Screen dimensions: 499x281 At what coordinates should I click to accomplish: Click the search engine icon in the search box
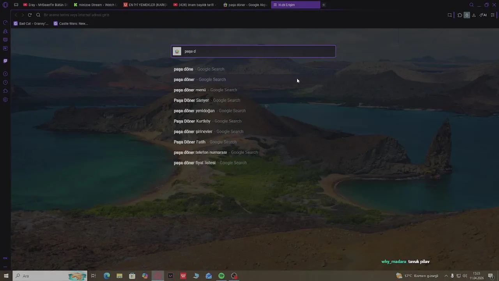coord(177,51)
